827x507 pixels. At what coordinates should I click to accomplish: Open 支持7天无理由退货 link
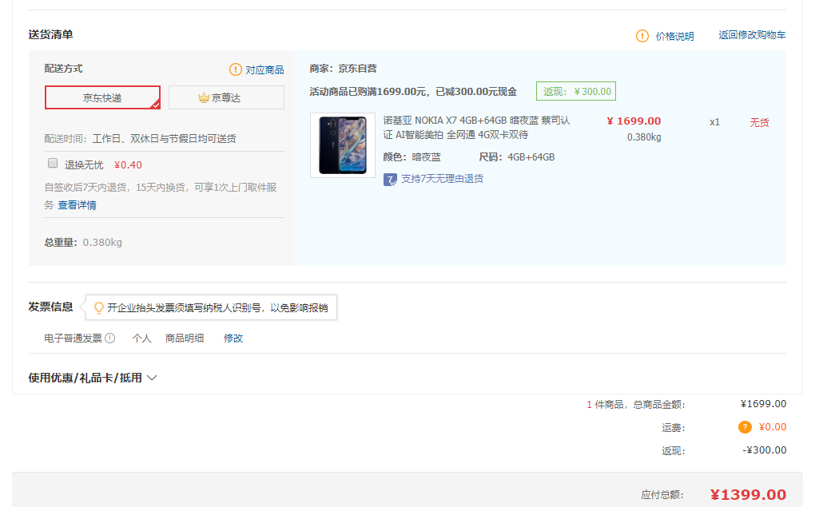point(442,179)
